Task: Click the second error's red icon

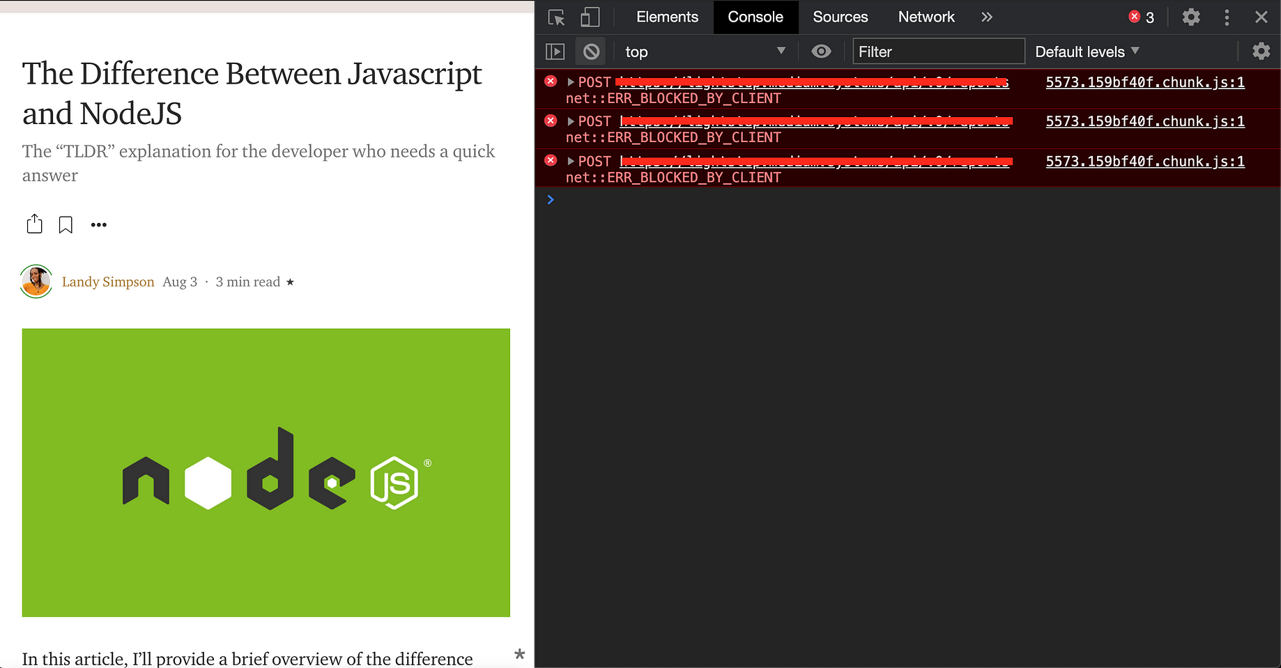Action: pos(551,121)
